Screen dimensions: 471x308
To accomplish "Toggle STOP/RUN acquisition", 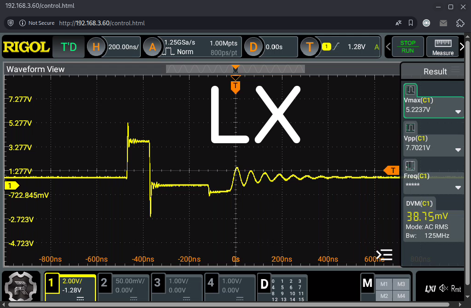I will point(408,47).
